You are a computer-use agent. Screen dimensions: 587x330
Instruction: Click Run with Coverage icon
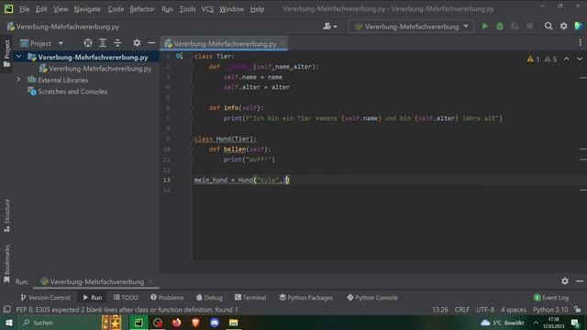pos(515,27)
